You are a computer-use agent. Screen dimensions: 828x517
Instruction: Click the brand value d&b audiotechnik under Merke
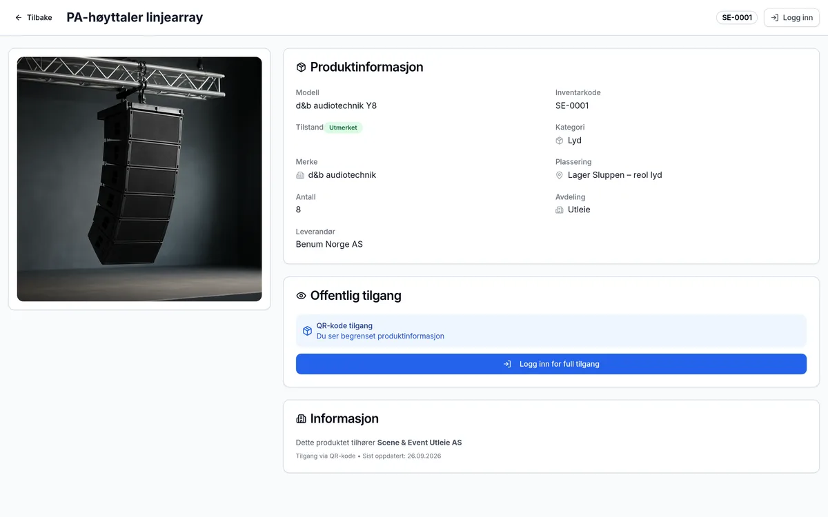pyautogui.click(x=342, y=175)
